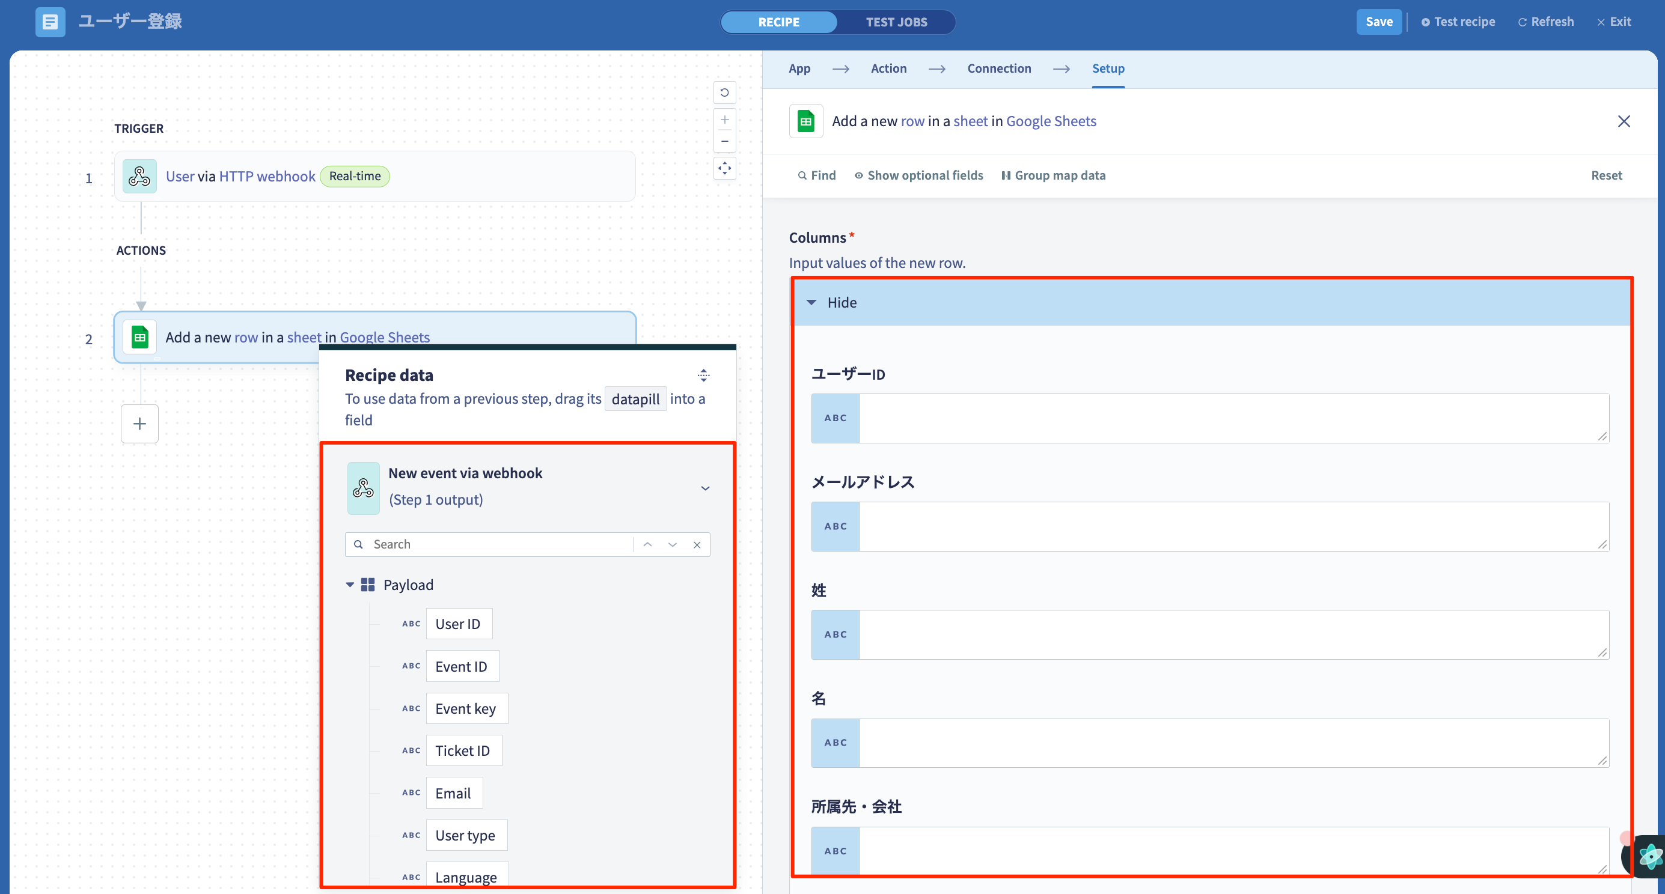
Task: Click the Ticket ID datapill
Action: coord(463,750)
